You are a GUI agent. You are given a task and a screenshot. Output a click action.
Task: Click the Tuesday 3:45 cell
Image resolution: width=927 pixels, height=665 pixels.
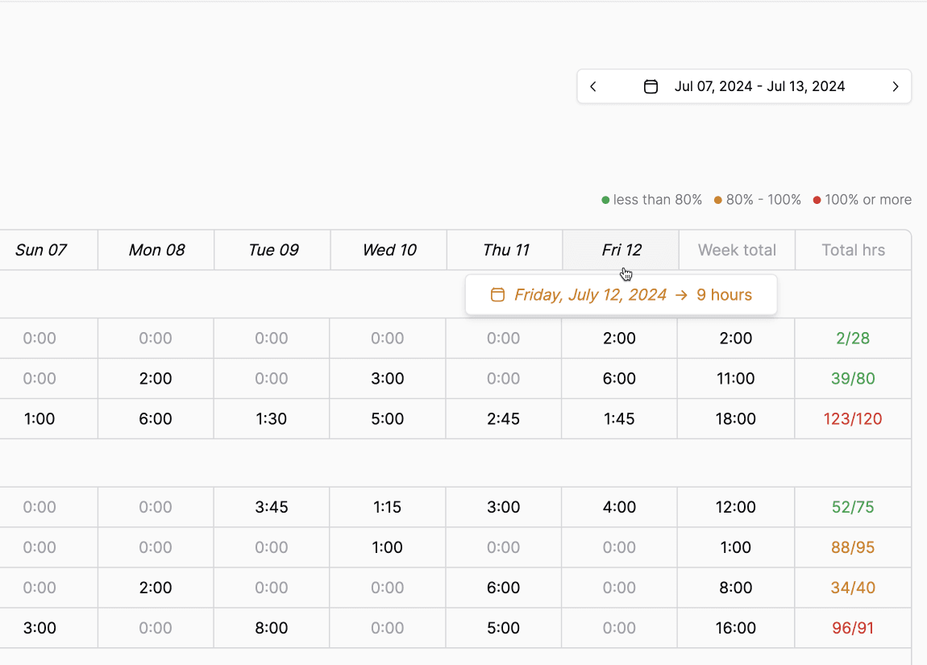(272, 506)
